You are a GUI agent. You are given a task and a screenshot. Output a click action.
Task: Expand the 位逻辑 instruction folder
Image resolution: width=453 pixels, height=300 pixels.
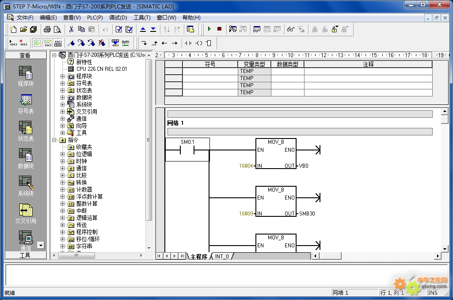(x=62, y=154)
